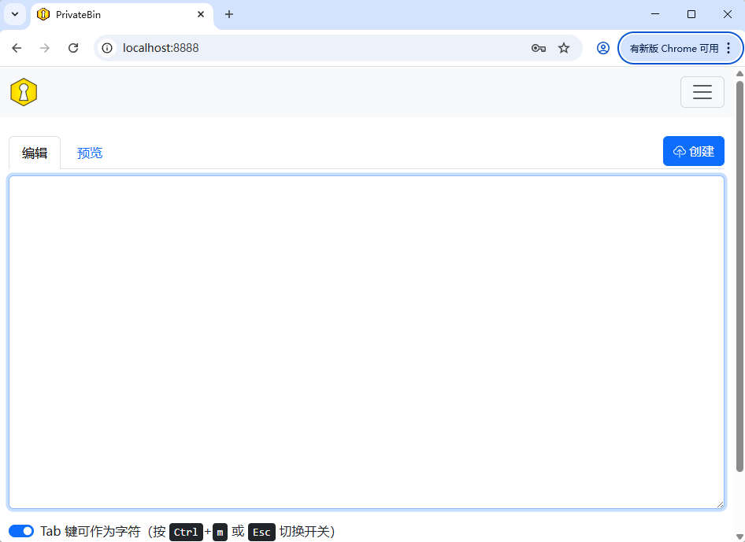Open the Chrome profile avatar icon
Viewport: 745px width, 542px height.
pos(603,48)
